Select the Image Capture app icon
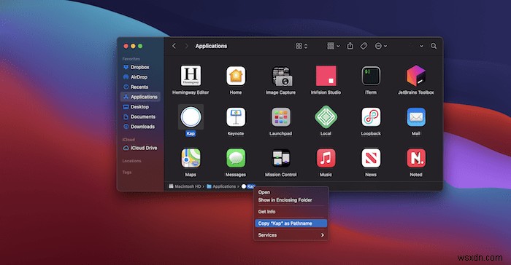This screenshot has height=265, width=511. (281, 76)
